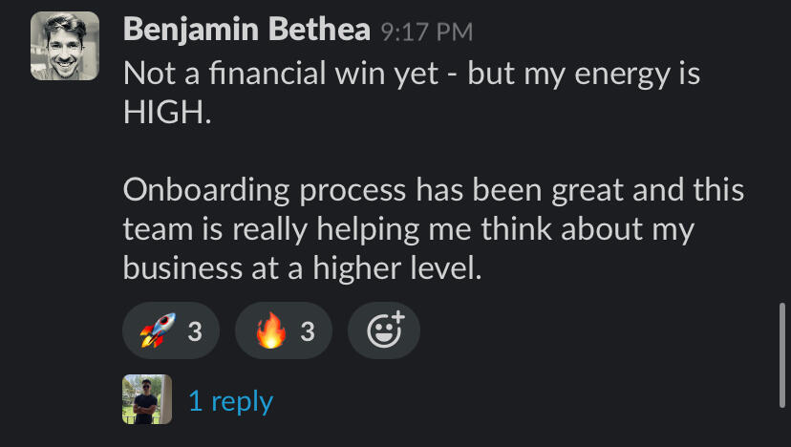The height and width of the screenshot is (447, 791).
Task: Open the thread via "1 reply" link
Action: pos(230,400)
